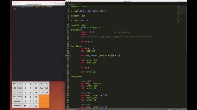Screen dimensions: 197x110
Task: Click the hex digit C key beside B
Action: (x=36, y=88)
